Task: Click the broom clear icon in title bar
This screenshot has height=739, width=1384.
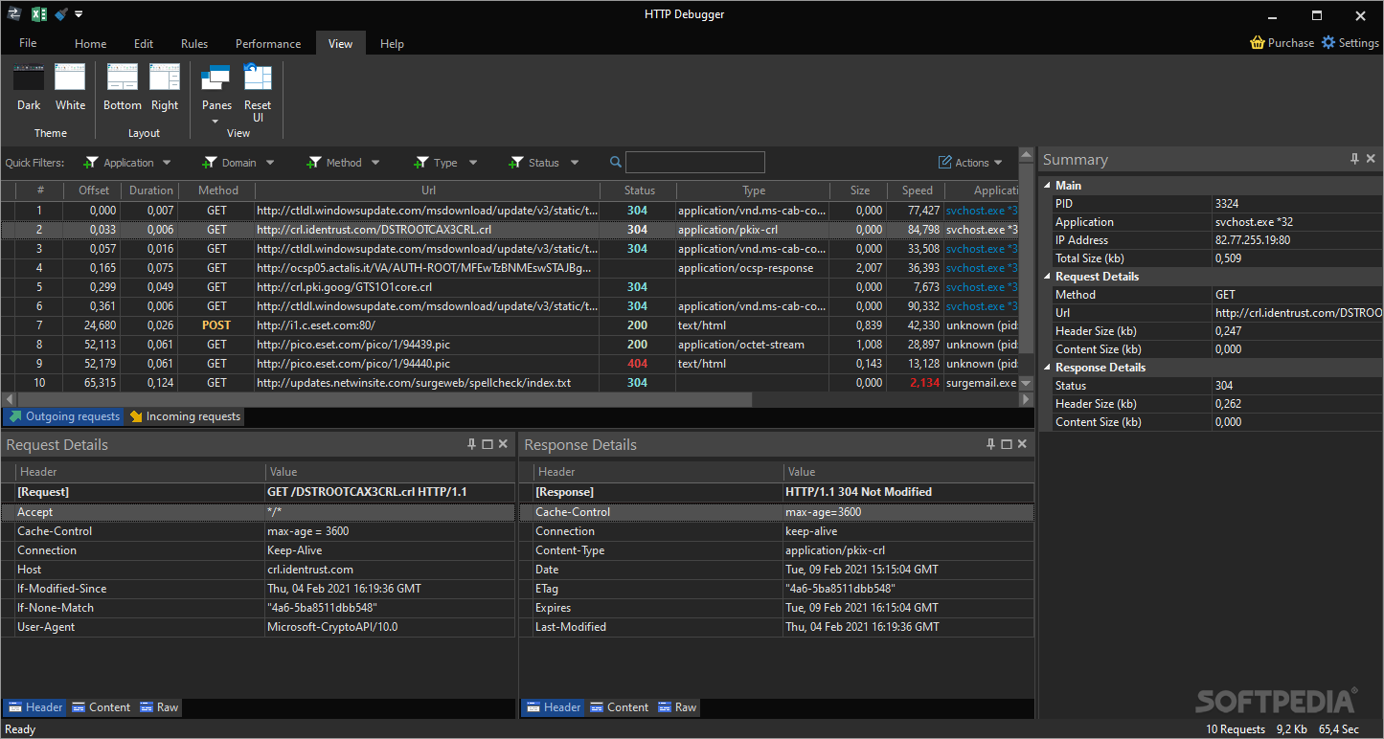Action: 61,14
